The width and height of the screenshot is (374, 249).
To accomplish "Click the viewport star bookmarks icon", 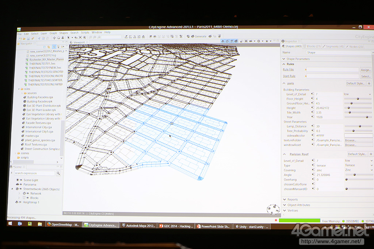I will click(267, 41).
